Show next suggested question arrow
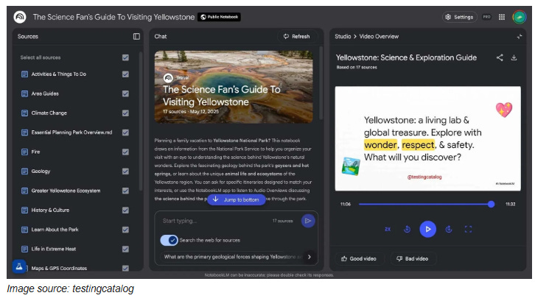535x301 pixels. 309,257
